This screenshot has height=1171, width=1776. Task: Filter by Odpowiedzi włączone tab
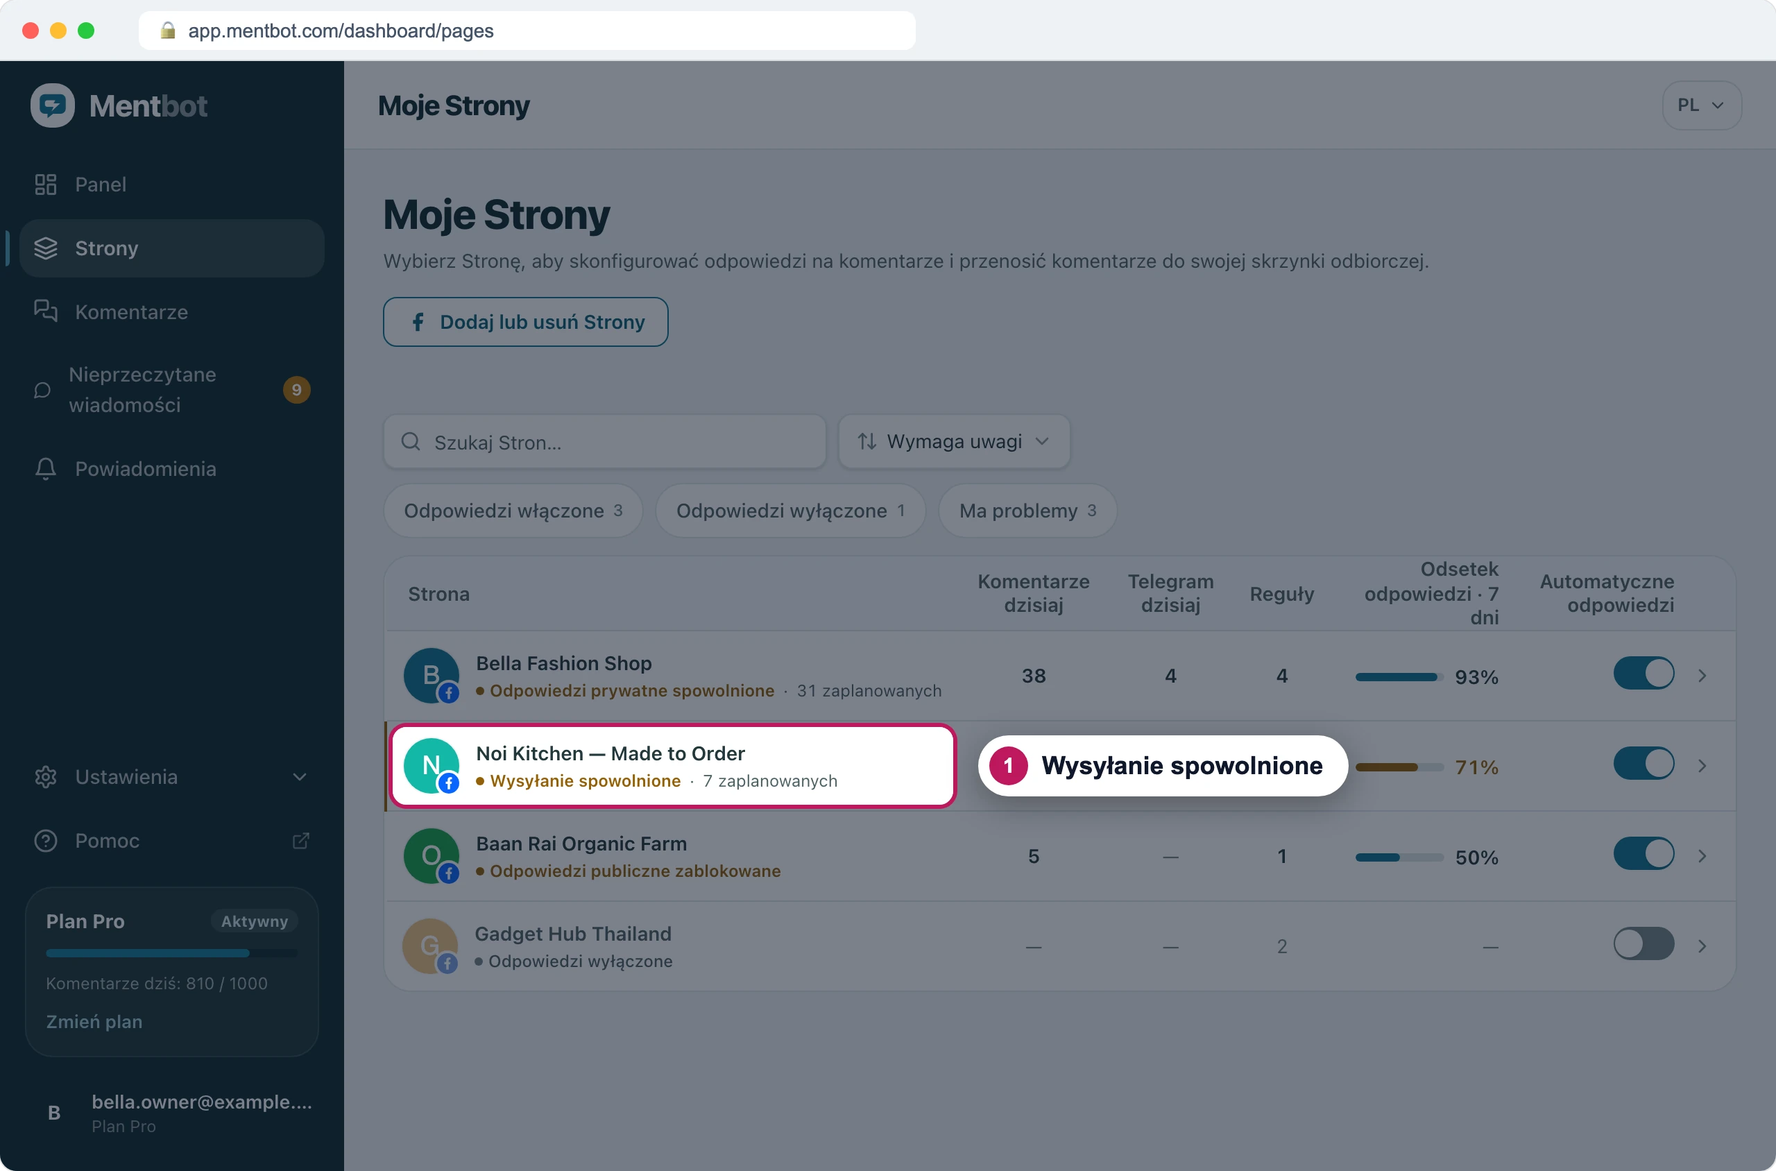[x=513, y=511]
